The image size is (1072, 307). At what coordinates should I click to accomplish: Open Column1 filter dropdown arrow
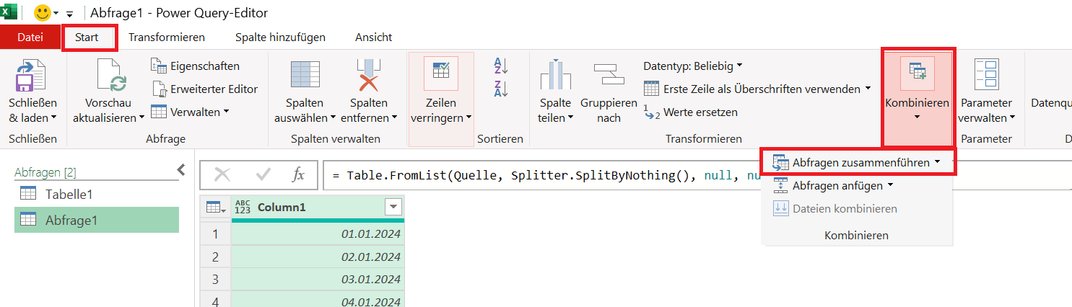[393, 208]
